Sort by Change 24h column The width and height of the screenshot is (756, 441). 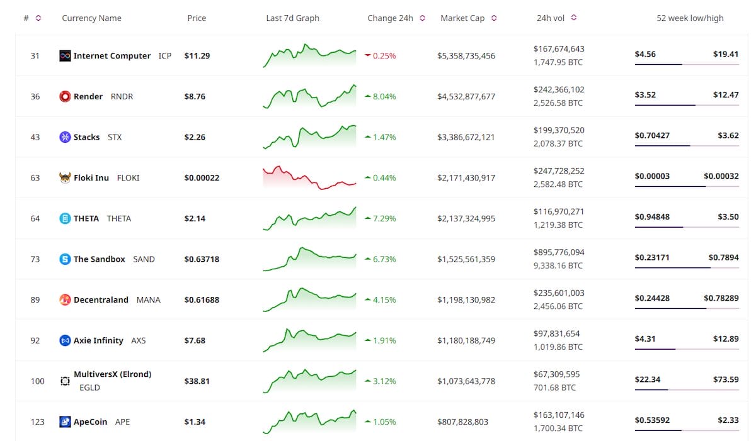point(422,18)
